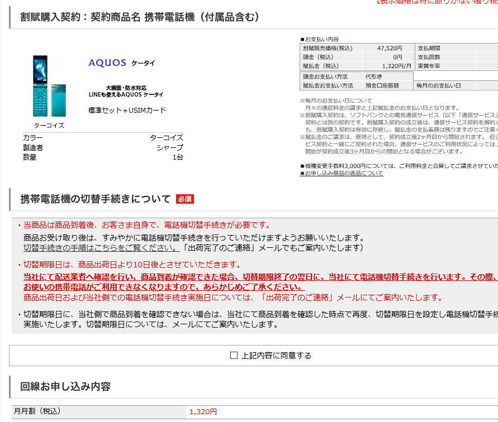The height and width of the screenshot is (422, 498).
Task: Click the 頭金お支払い方法 label
Action: (x=325, y=76)
